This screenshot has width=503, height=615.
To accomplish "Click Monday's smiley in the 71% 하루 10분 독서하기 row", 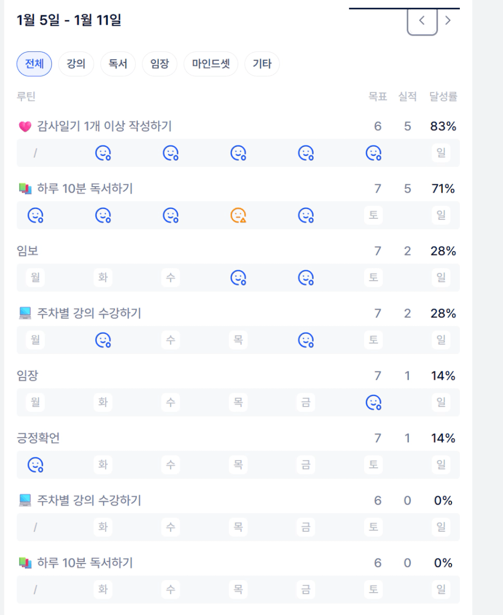I will tap(36, 216).
